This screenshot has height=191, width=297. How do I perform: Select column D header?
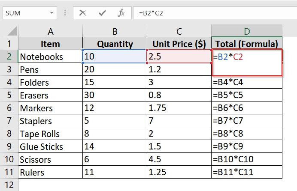tap(247, 31)
